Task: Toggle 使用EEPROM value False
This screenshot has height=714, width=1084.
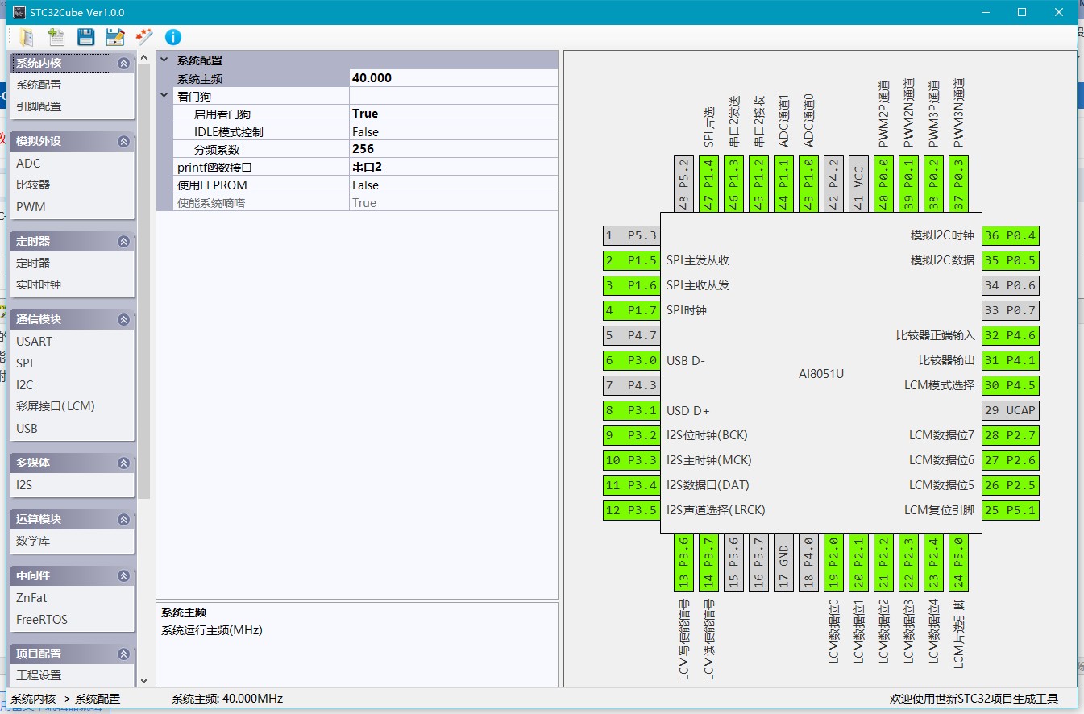Action: coord(453,185)
